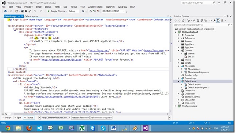Click the New Project toolbar icon
235x133 pixels.
[16, 11]
